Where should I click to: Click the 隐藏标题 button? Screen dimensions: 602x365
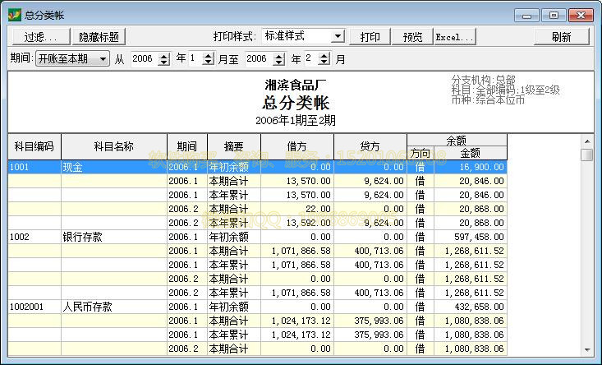click(99, 37)
